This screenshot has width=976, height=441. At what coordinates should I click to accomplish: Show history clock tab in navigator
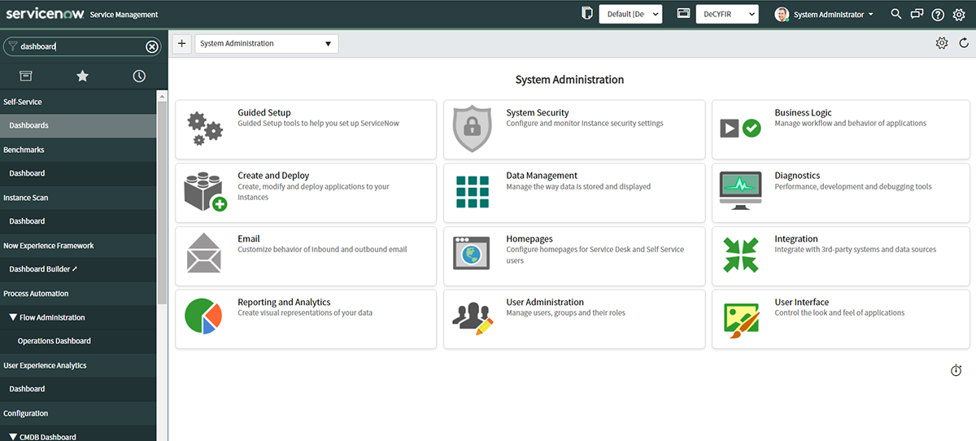pos(139,76)
